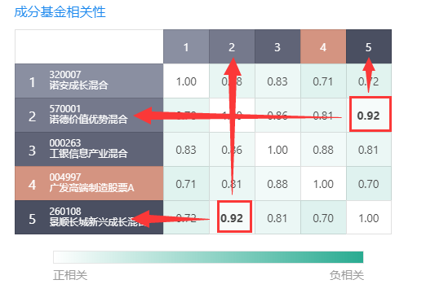Open fund row 570001 诺德价值优势混合
Viewport: 426px width, 293px height.
[x=89, y=115]
